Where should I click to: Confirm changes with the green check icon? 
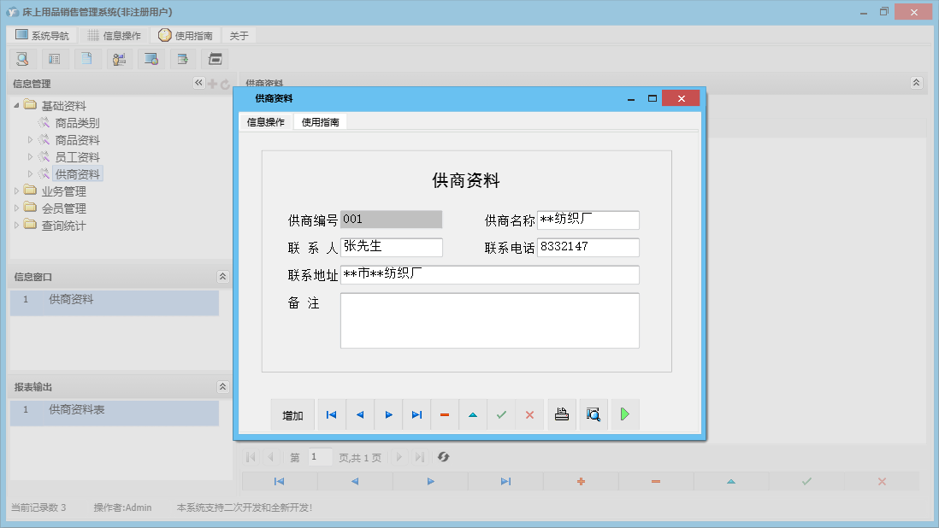501,414
